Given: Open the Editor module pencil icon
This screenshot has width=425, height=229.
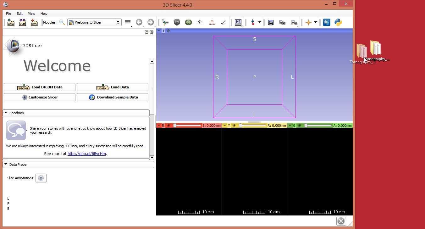Looking at the screenshot, I should click(224, 22).
